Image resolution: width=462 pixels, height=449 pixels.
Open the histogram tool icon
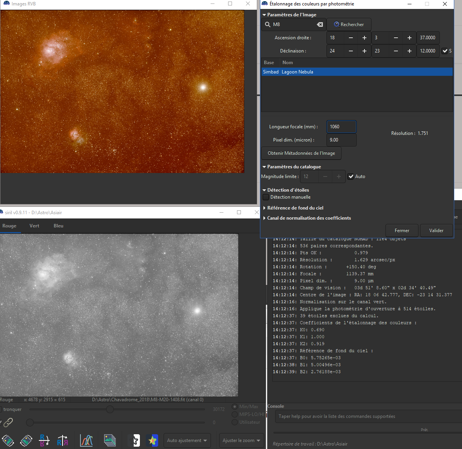86,440
